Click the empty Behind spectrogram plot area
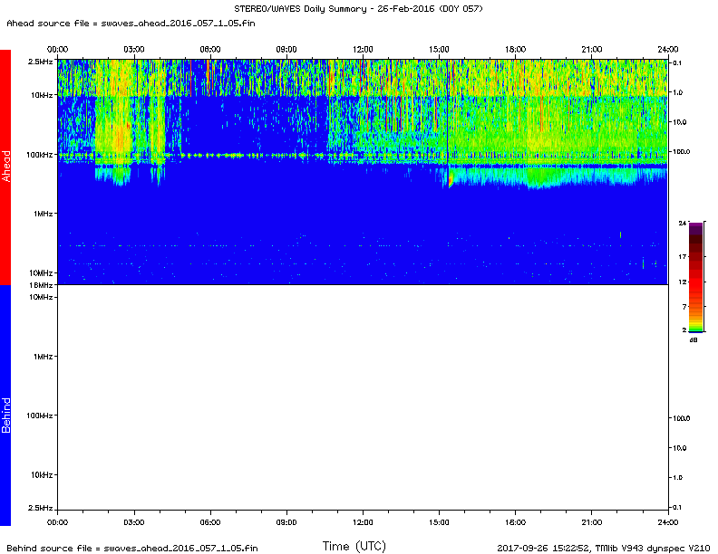This screenshot has height=554, width=718. [x=363, y=406]
